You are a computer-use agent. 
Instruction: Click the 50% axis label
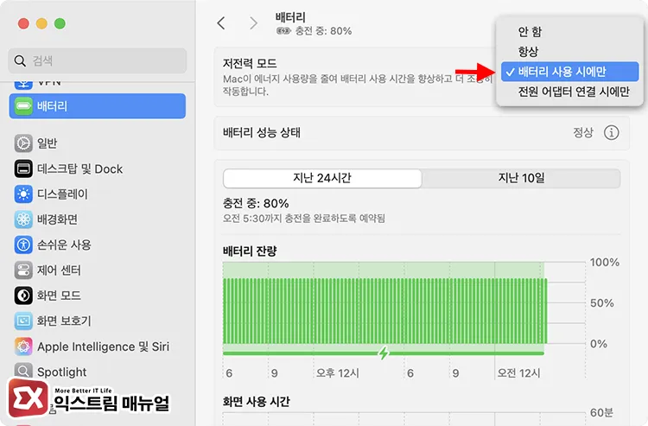601,303
